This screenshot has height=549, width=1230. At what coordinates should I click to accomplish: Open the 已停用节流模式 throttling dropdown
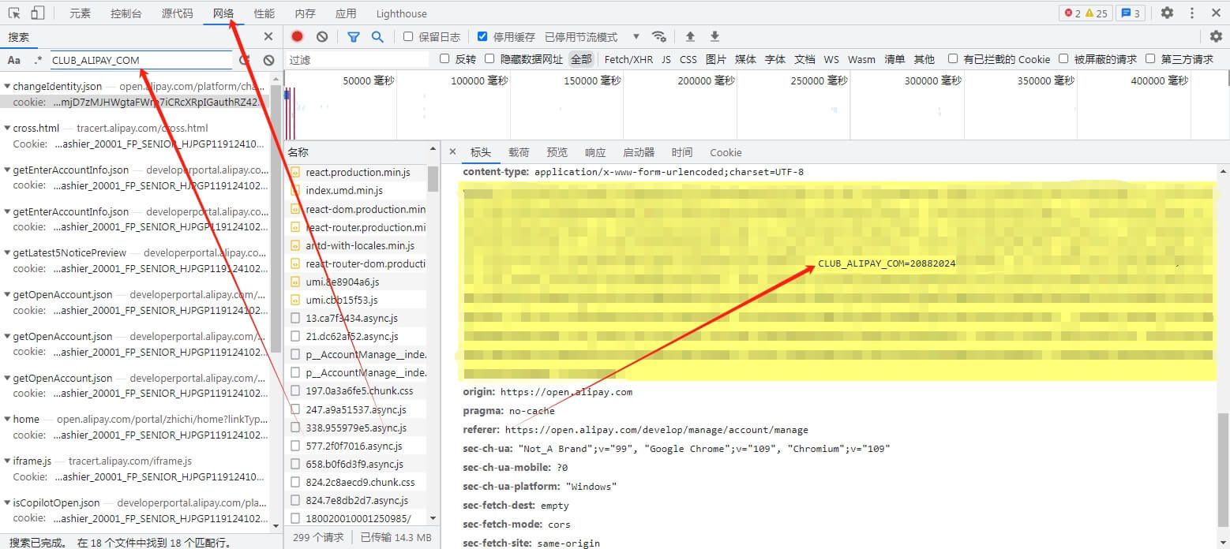click(x=592, y=37)
